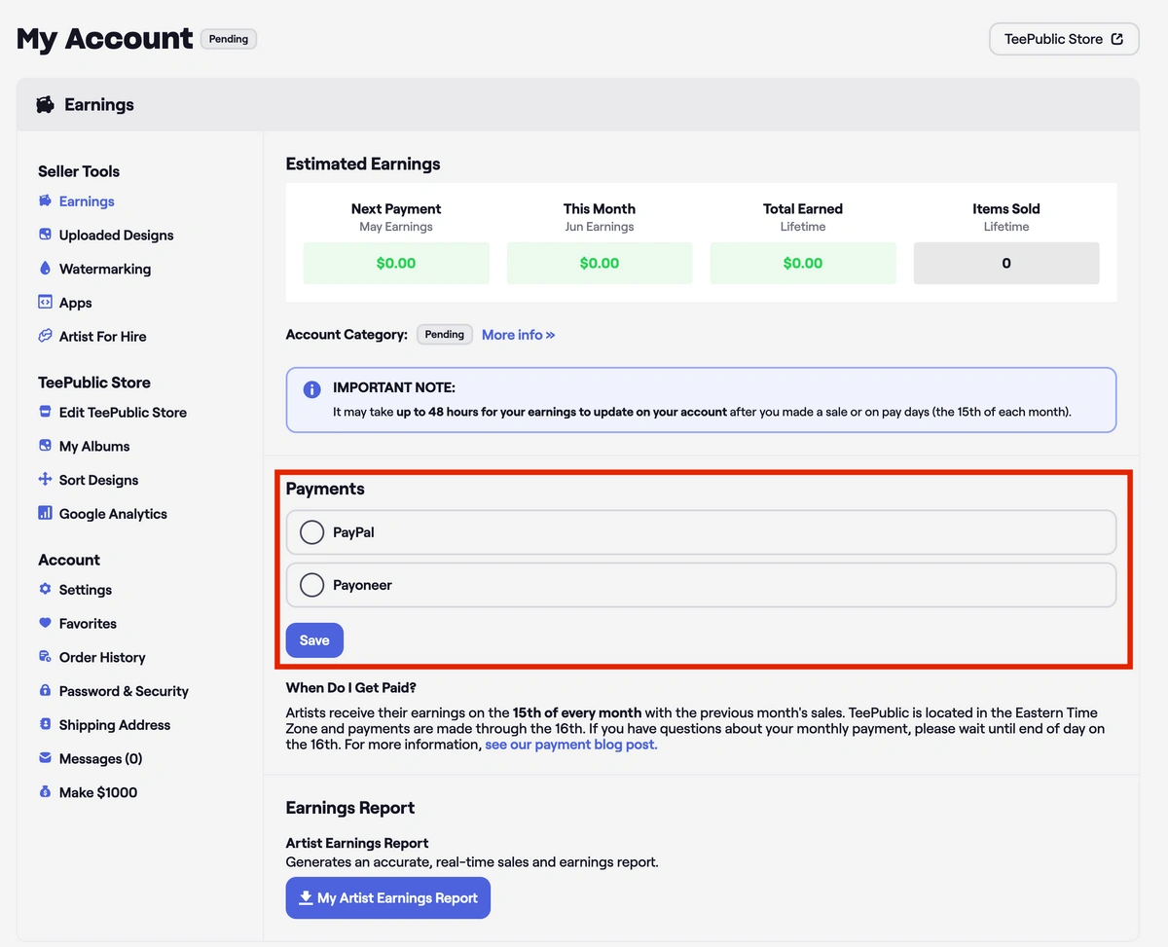This screenshot has width=1168, height=947.
Task: Open Artist For Hire page
Action: click(102, 336)
